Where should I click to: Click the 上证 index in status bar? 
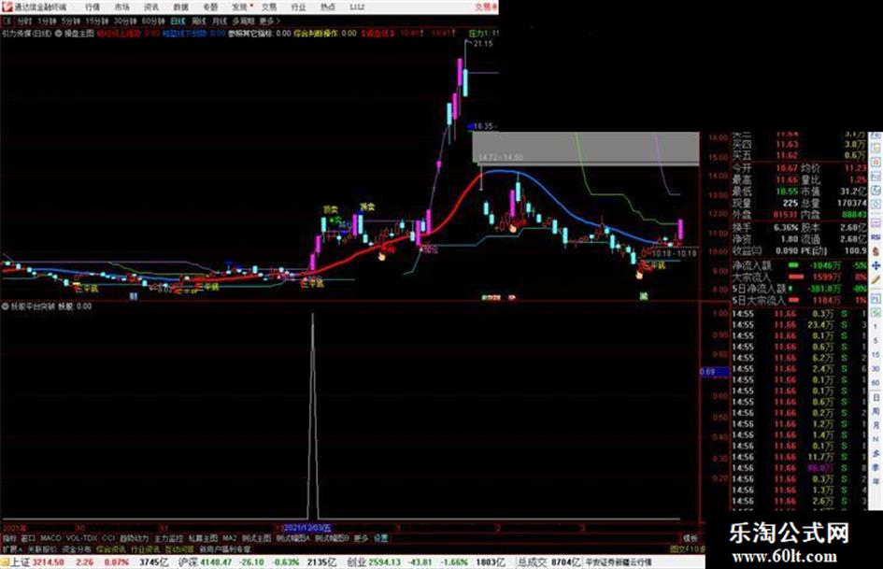point(20,562)
